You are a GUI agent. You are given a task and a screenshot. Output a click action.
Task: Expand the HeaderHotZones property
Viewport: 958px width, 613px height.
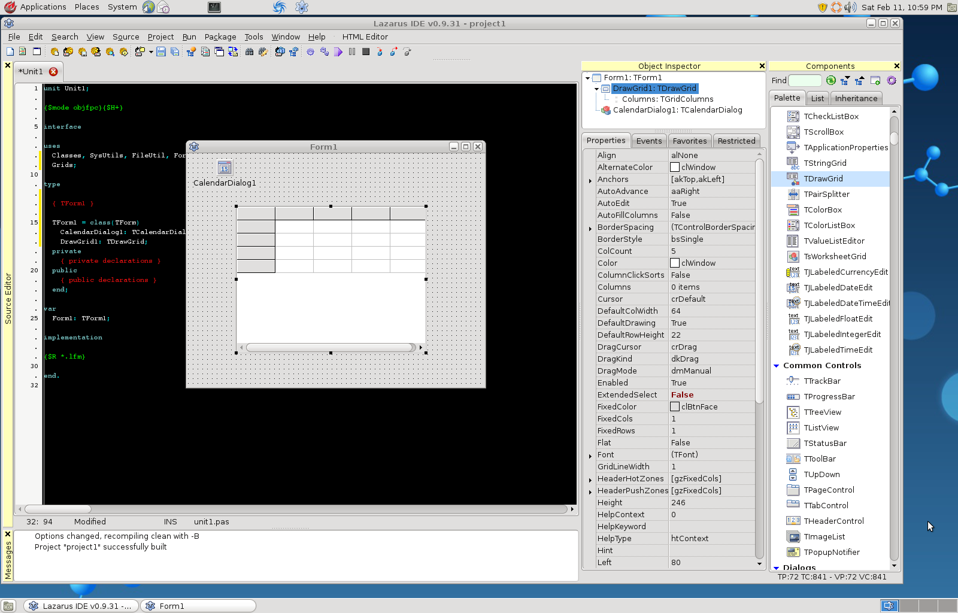[x=590, y=480]
